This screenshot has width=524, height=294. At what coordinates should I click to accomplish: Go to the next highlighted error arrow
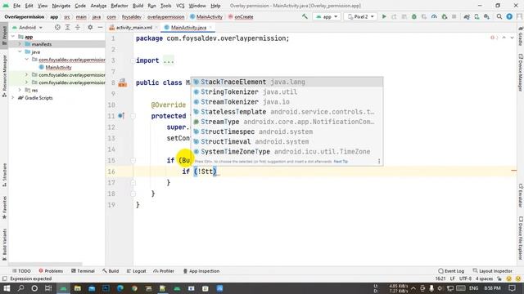coord(512,38)
